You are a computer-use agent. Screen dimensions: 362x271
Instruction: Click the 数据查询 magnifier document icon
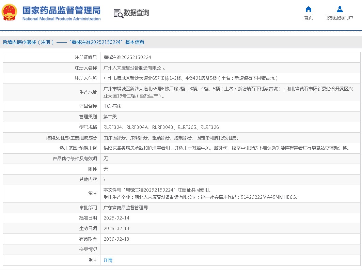click(x=118, y=13)
